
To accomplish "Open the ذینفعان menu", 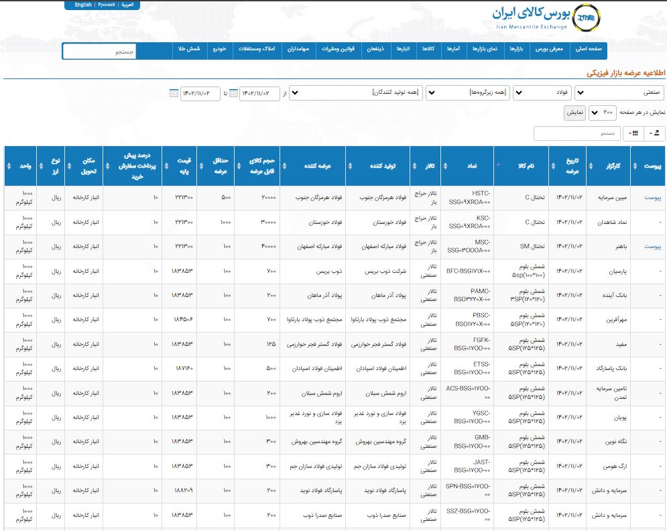I will (375, 49).
